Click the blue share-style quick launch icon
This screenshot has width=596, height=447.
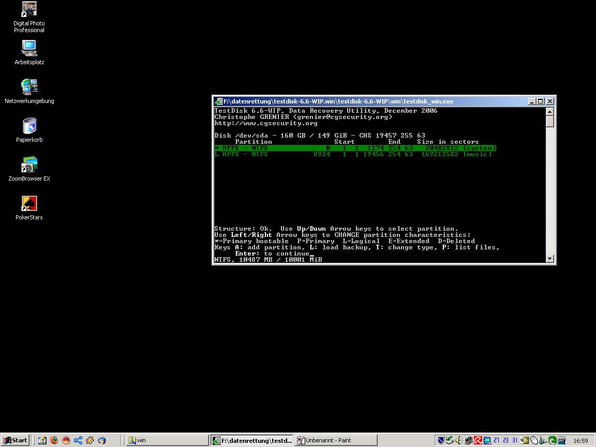[x=78, y=440]
